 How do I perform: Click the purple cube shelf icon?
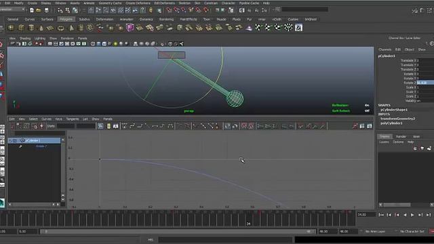coord(130,28)
